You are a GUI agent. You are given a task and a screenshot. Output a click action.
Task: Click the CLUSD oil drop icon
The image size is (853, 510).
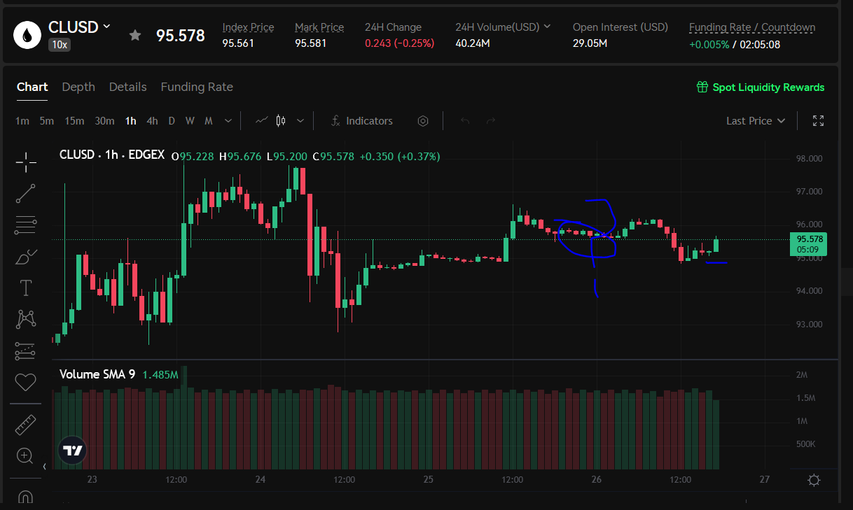(28, 34)
